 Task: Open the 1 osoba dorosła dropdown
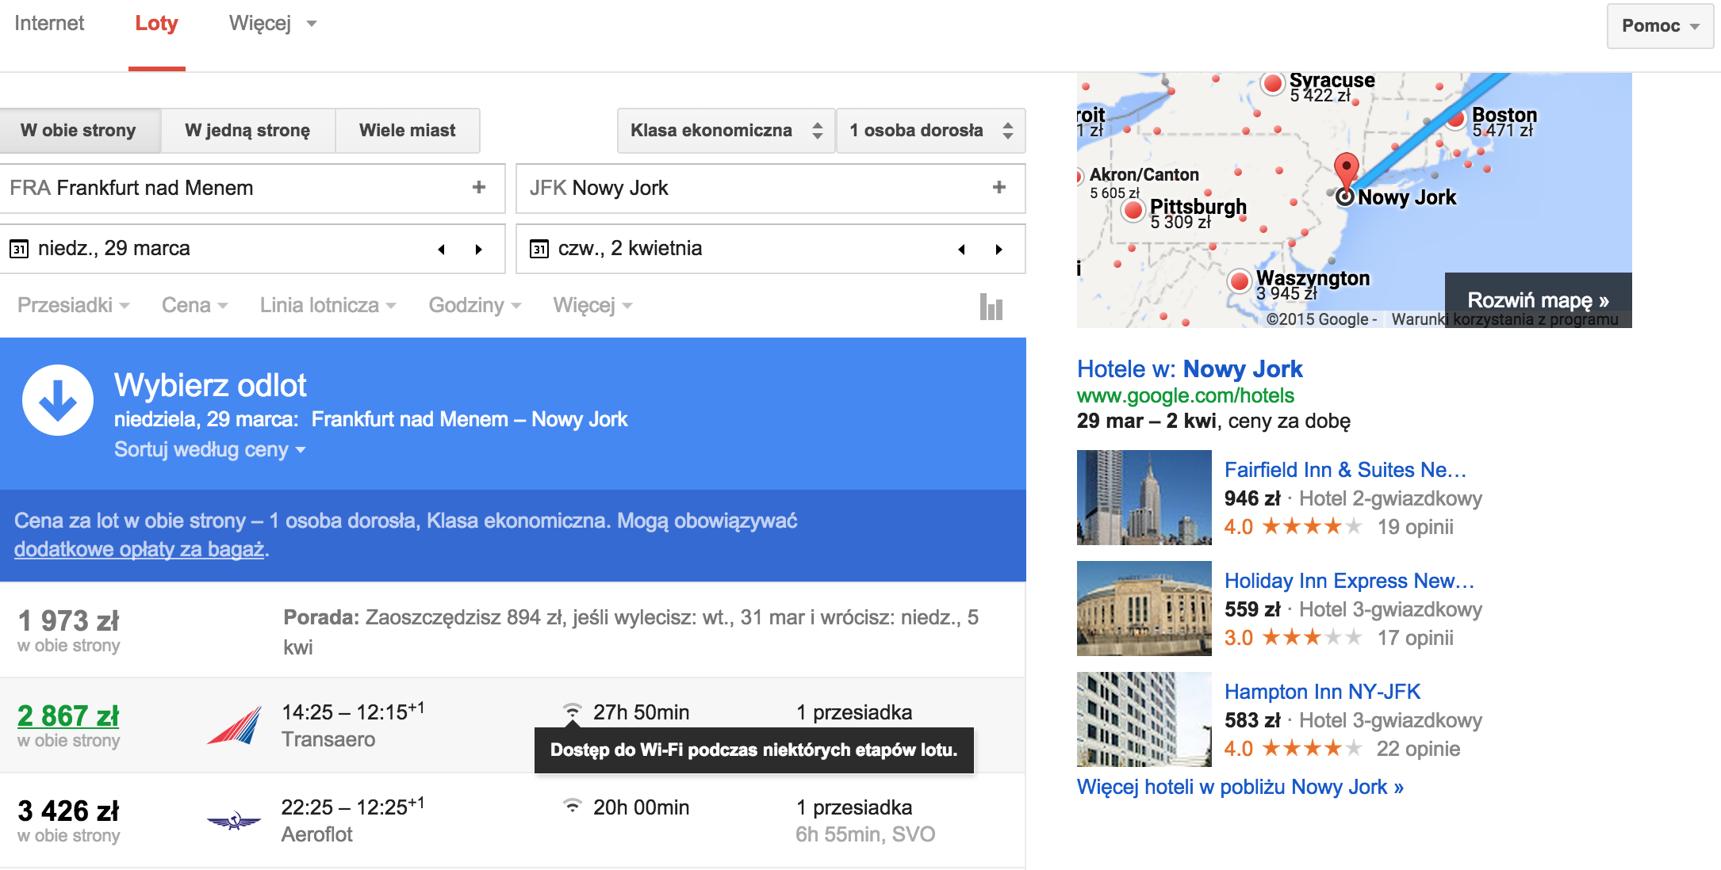[x=931, y=131]
